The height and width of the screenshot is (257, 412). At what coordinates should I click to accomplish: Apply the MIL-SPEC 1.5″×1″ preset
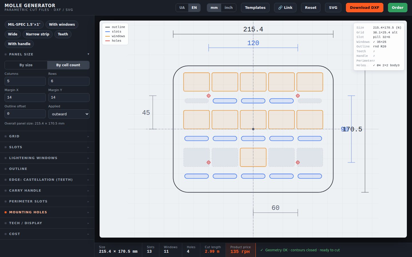[x=24, y=25]
